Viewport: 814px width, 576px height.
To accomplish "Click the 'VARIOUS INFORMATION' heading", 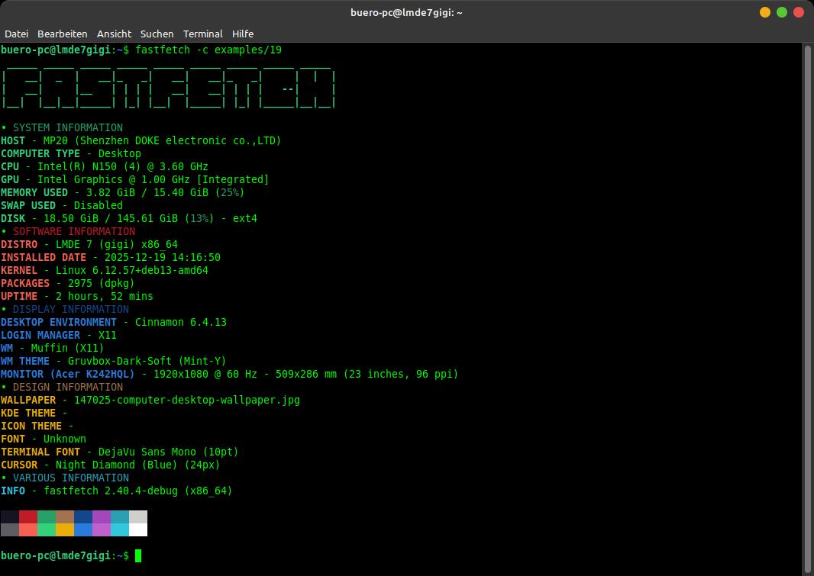I will 71,478.
